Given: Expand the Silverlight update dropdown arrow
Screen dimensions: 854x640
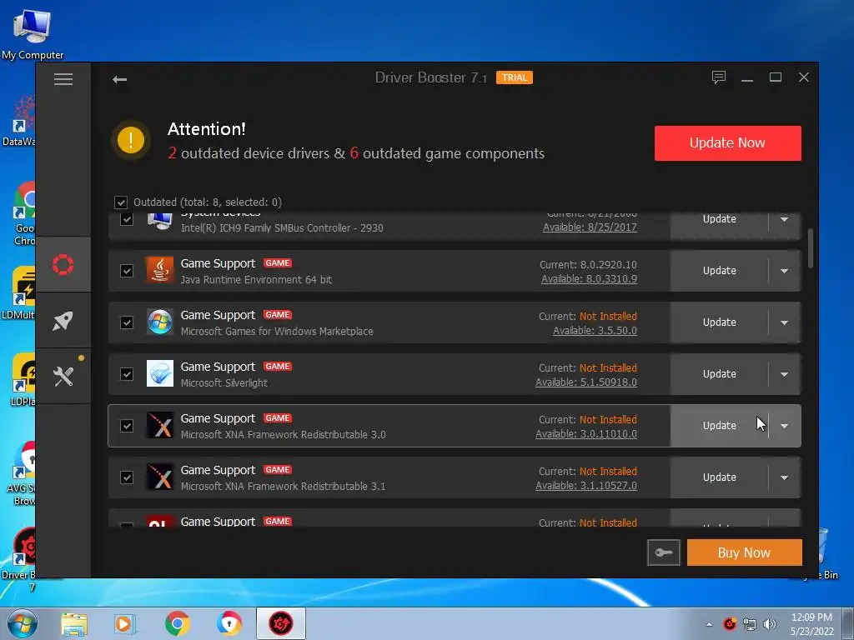Looking at the screenshot, I should click(x=784, y=374).
